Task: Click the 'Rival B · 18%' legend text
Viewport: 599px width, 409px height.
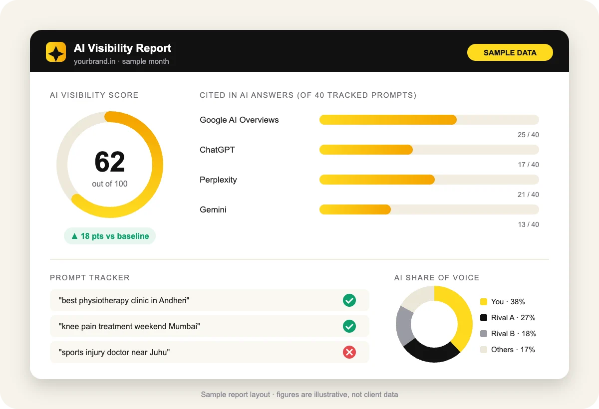Action: point(514,334)
